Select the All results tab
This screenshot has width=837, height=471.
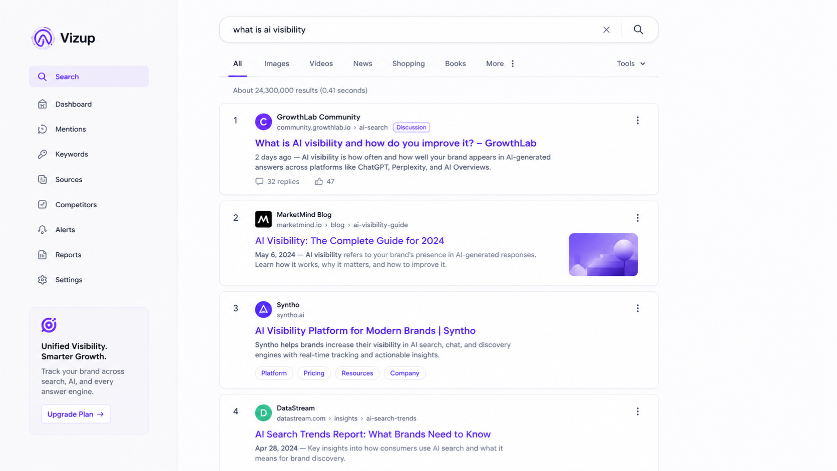(x=237, y=64)
